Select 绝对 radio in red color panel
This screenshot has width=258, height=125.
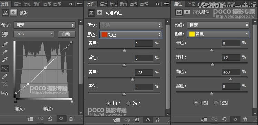point(128,103)
